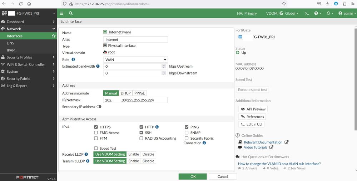Open the help question mark menu
This screenshot has width=357, height=181.
(317, 14)
